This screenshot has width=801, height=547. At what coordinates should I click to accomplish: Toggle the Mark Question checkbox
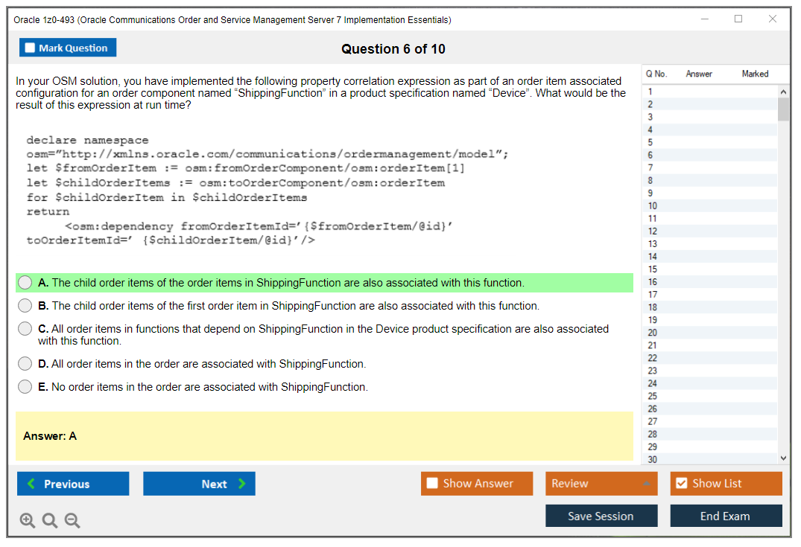31,47
